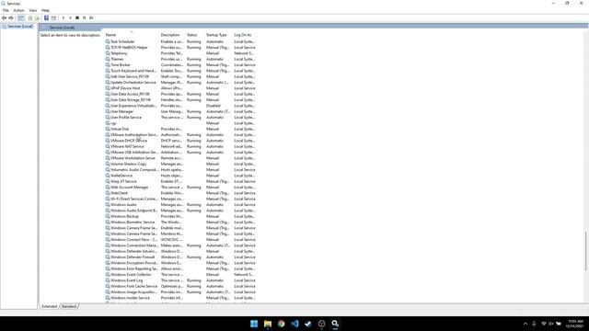Click the Pause Service icon
589x331 pixels.
point(84,18)
